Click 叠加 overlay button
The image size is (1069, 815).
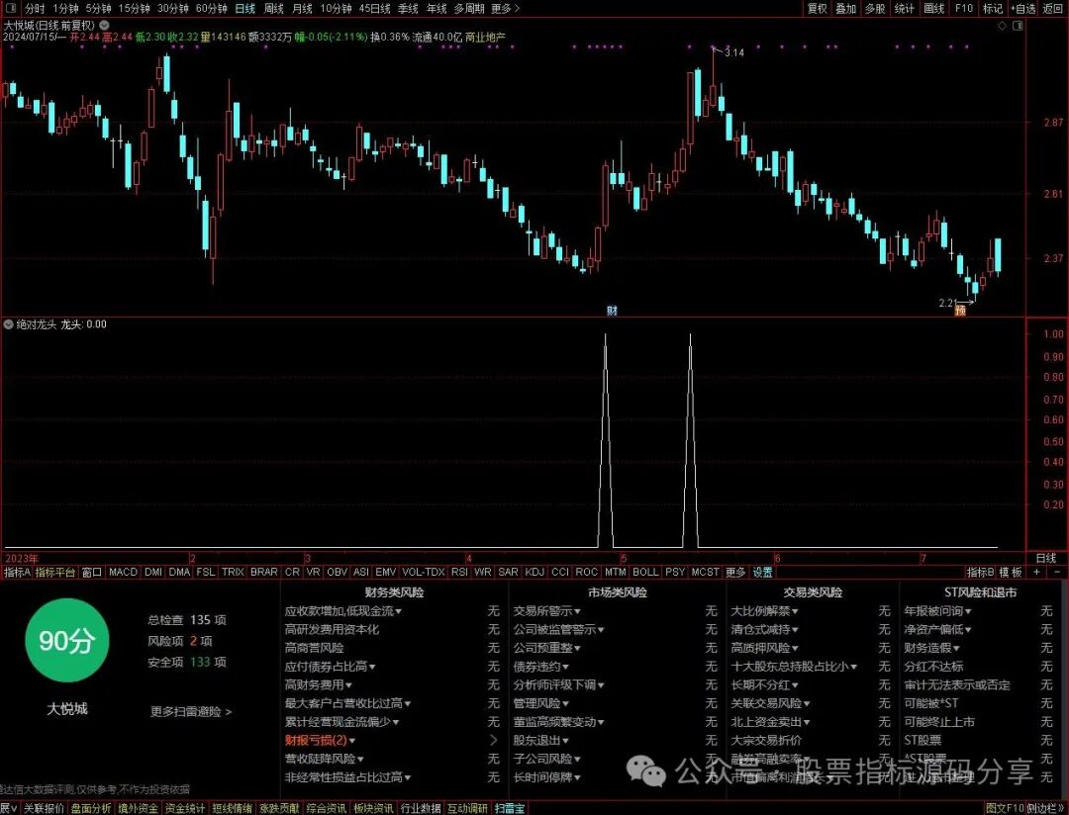tap(846, 8)
